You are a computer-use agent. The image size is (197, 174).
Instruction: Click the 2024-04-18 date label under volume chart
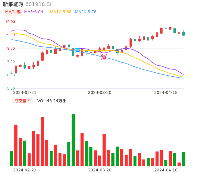tap(166, 170)
